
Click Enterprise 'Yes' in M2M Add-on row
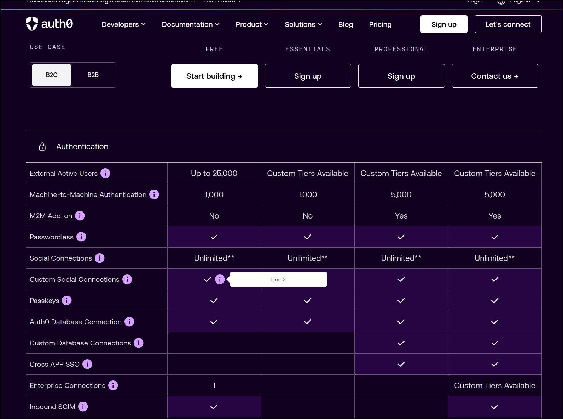click(x=495, y=216)
